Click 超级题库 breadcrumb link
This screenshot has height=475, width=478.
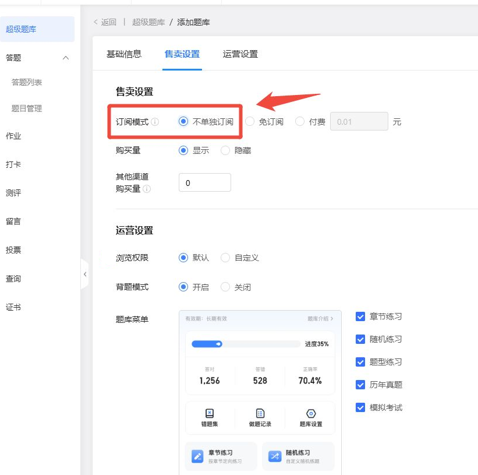coord(148,22)
